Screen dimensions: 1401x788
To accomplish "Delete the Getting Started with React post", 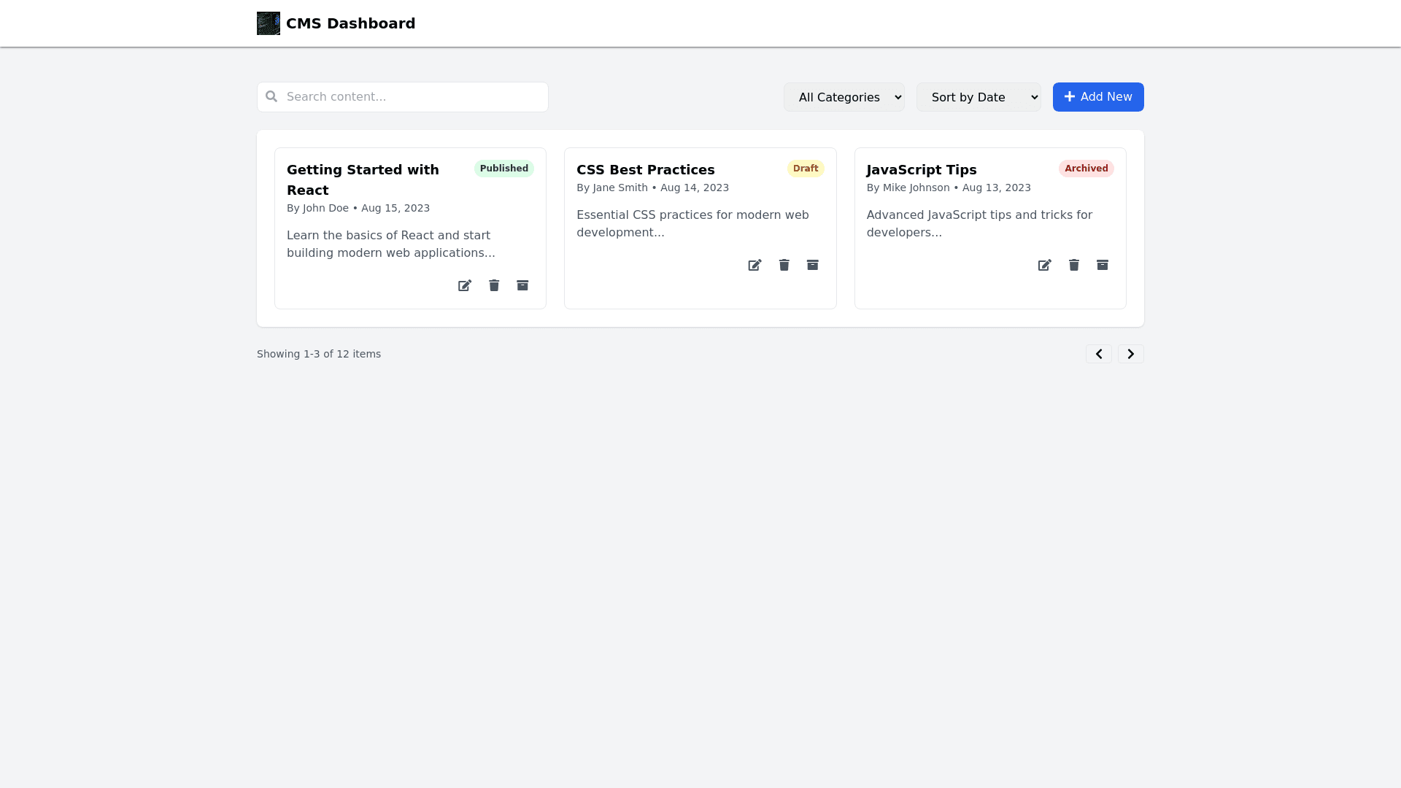I will (494, 285).
